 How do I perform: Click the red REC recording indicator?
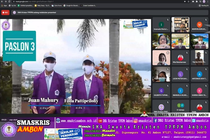pyautogui.click(x=5, y=12)
